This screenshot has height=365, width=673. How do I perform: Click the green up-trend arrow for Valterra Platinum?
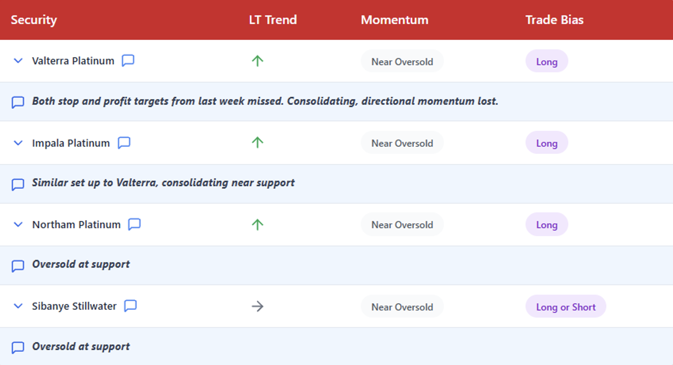[x=257, y=61]
